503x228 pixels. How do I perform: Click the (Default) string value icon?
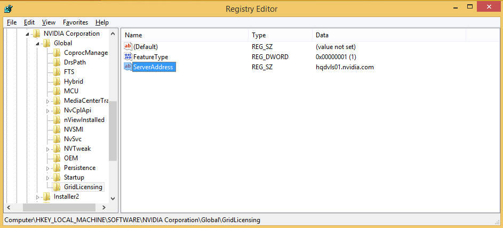point(127,47)
